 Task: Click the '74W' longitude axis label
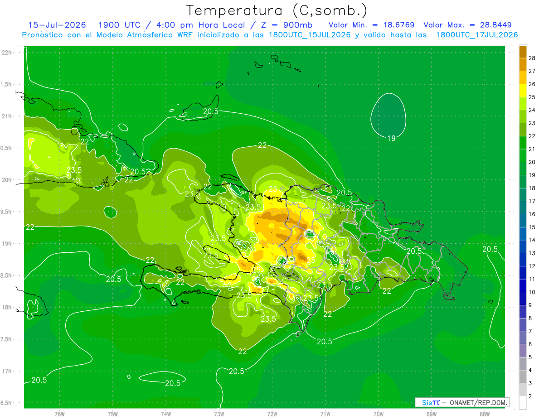tap(166, 414)
